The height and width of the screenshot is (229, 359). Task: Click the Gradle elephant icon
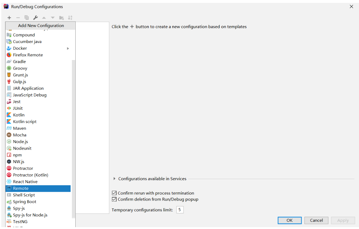tap(9, 62)
